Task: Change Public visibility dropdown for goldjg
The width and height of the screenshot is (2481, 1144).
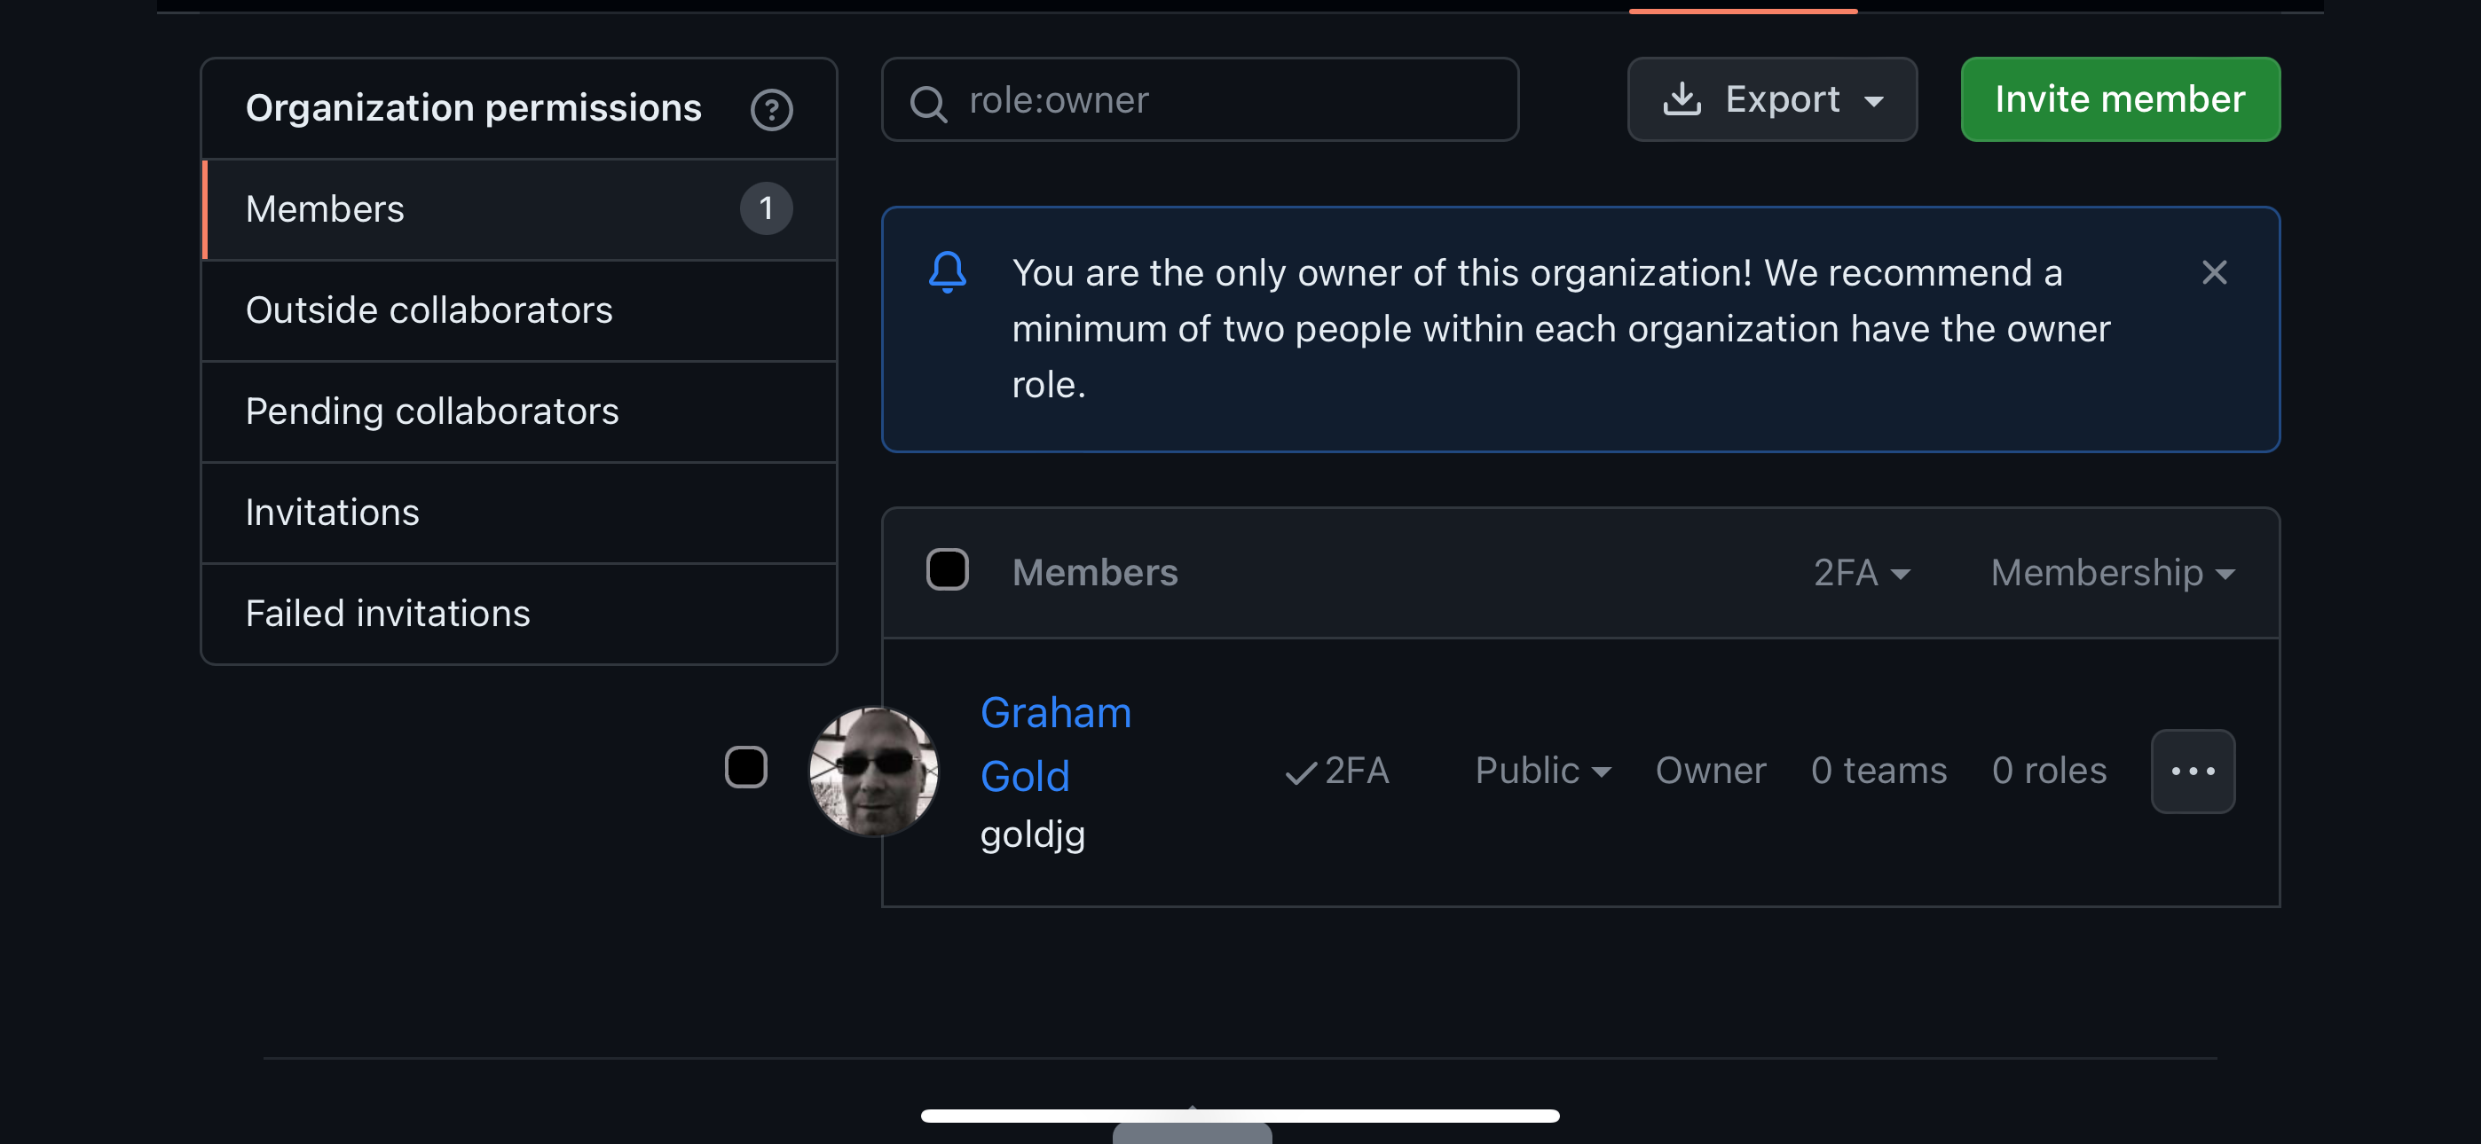Action: [1543, 771]
